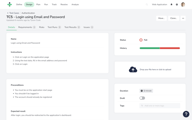Click the TC5 test case title heading
The width and height of the screenshot is (192, 120).
tap(36, 17)
